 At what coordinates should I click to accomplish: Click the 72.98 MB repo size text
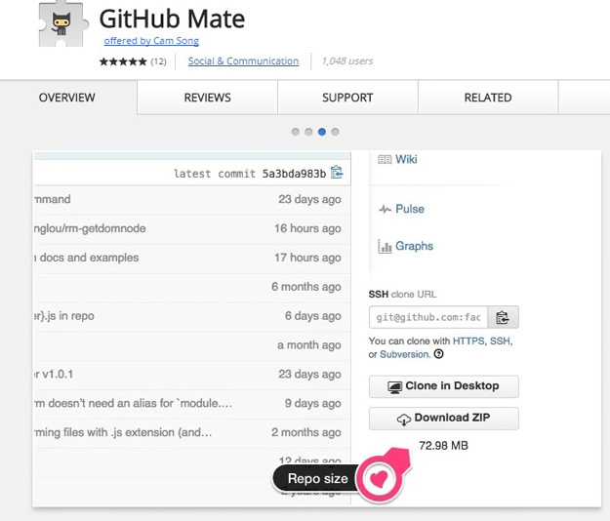coord(443,446)
